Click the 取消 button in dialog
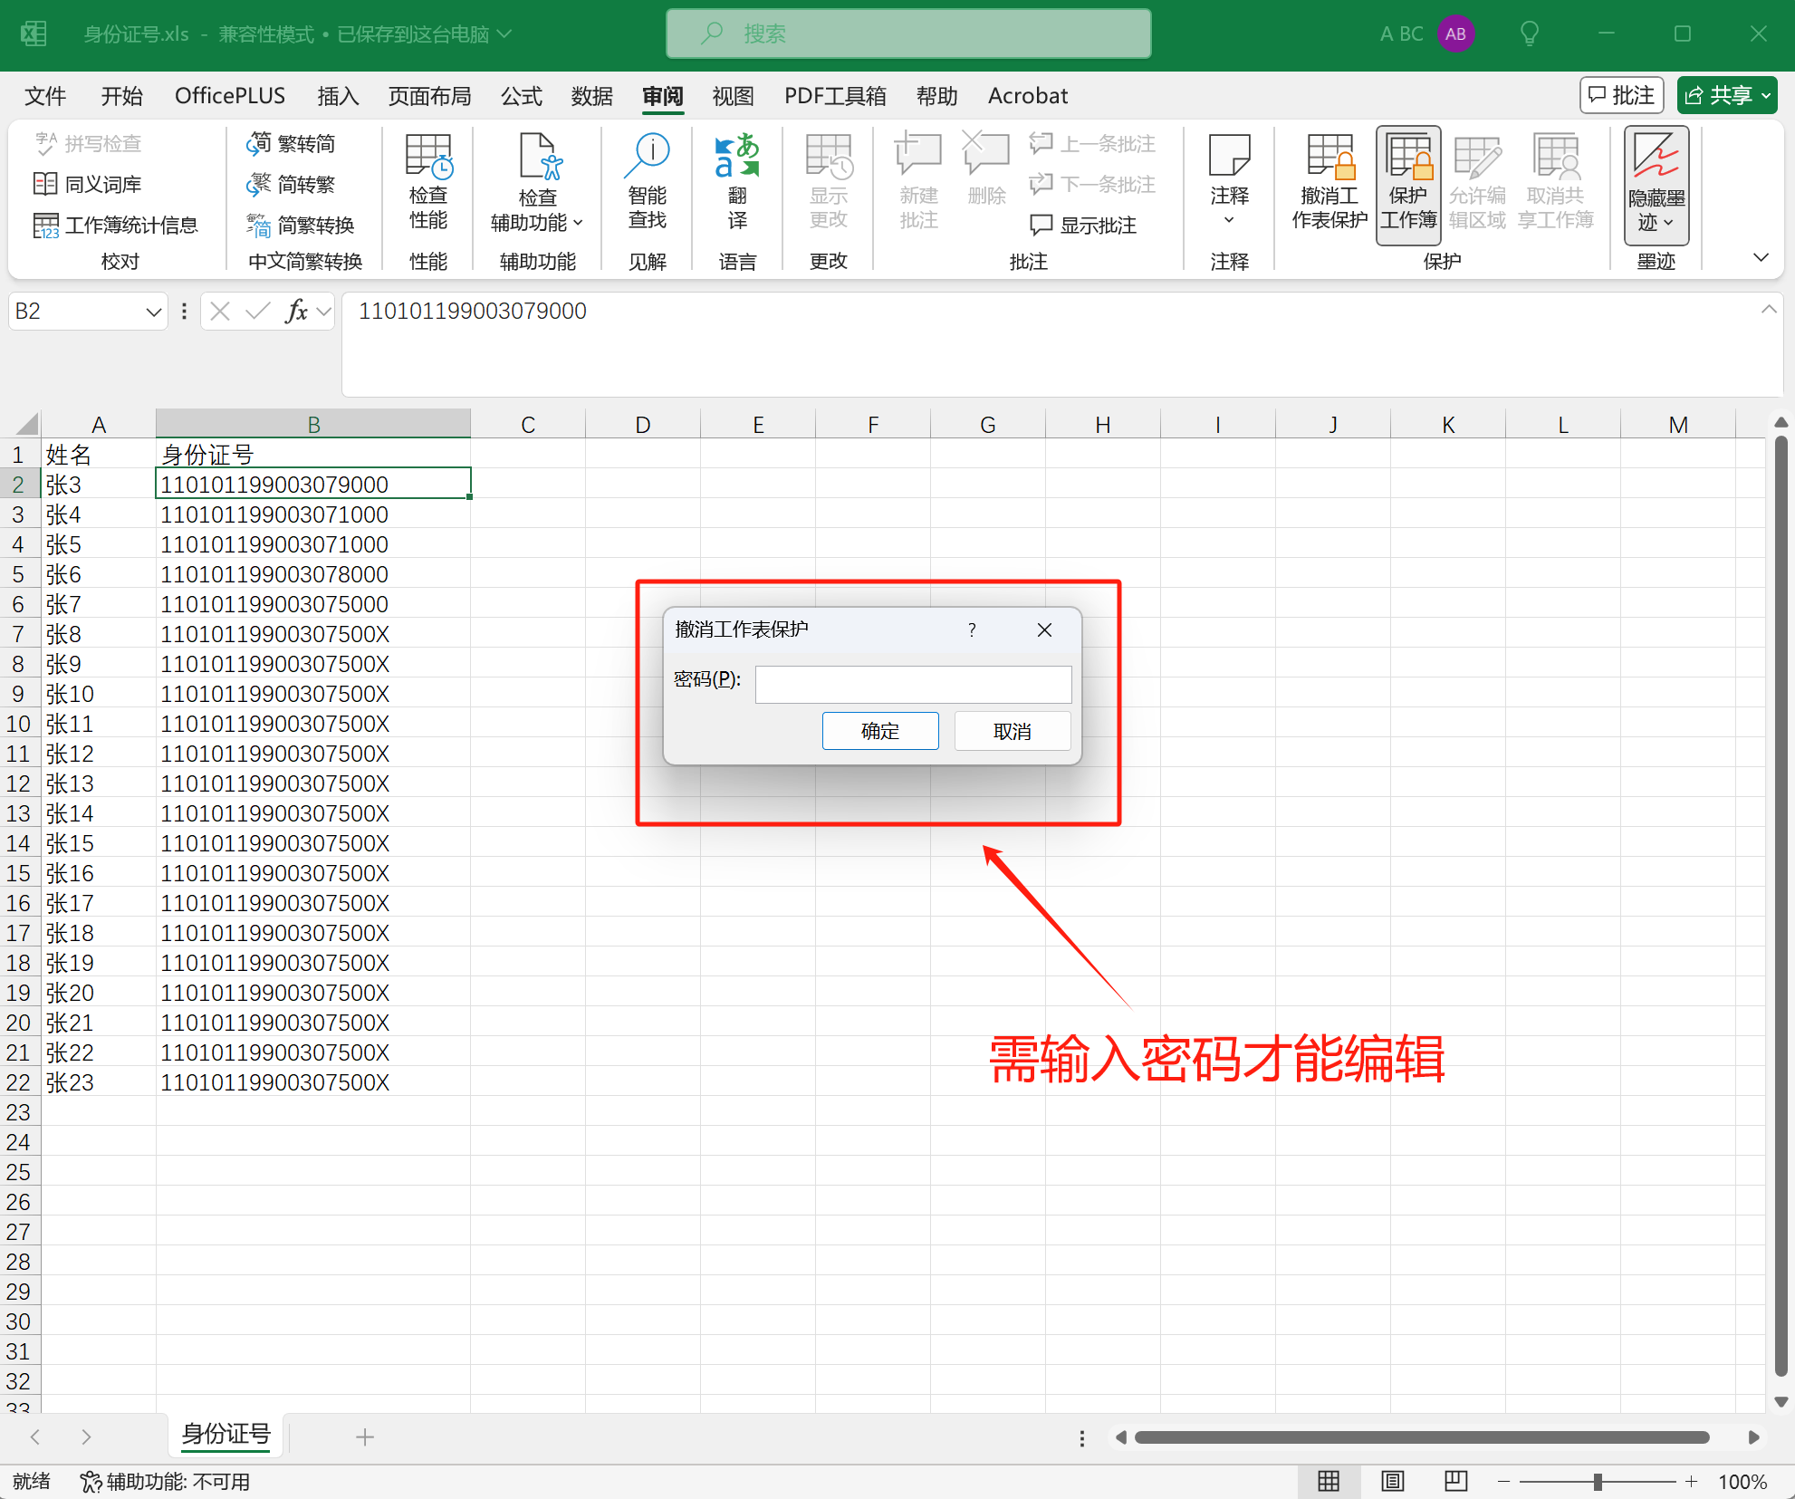1795x1499 pixels. 1012,731
